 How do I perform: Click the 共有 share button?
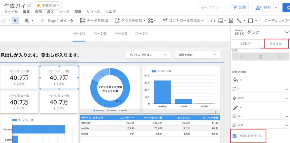tap(263, 7)
